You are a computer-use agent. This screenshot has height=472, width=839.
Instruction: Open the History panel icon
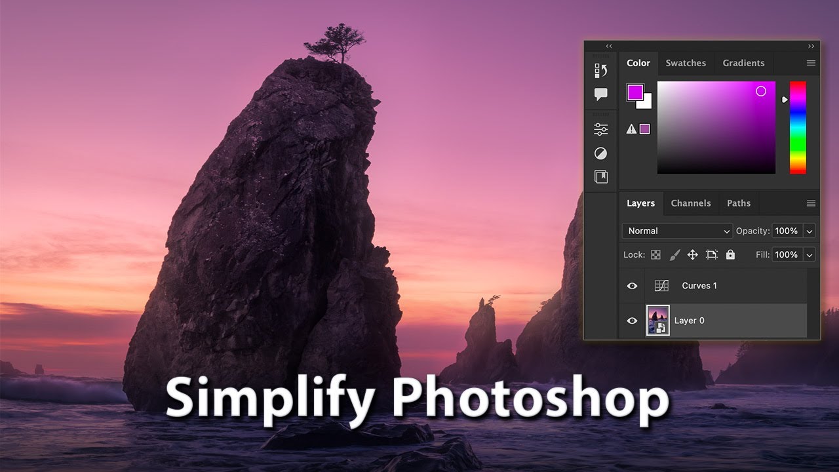(601, 70)
